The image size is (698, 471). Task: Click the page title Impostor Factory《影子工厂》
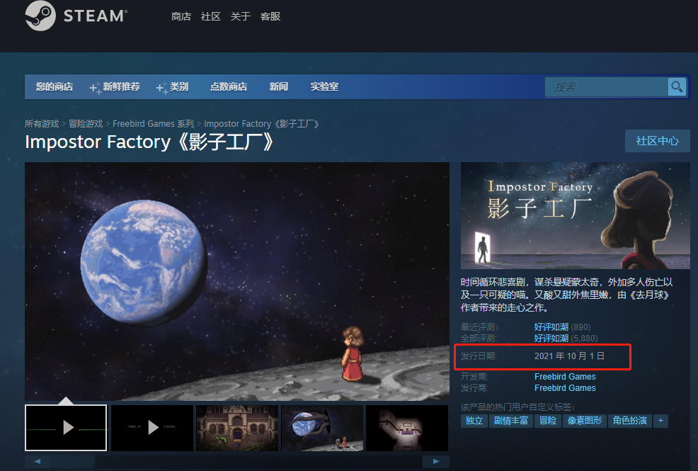tap(149, 142)
